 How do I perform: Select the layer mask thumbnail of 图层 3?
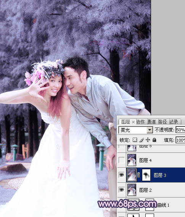click(x=146, y=175)
